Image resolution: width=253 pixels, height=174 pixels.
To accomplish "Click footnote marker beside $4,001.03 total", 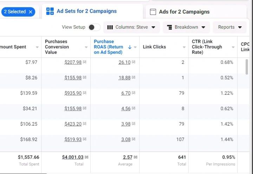I will tap(86, 157).
